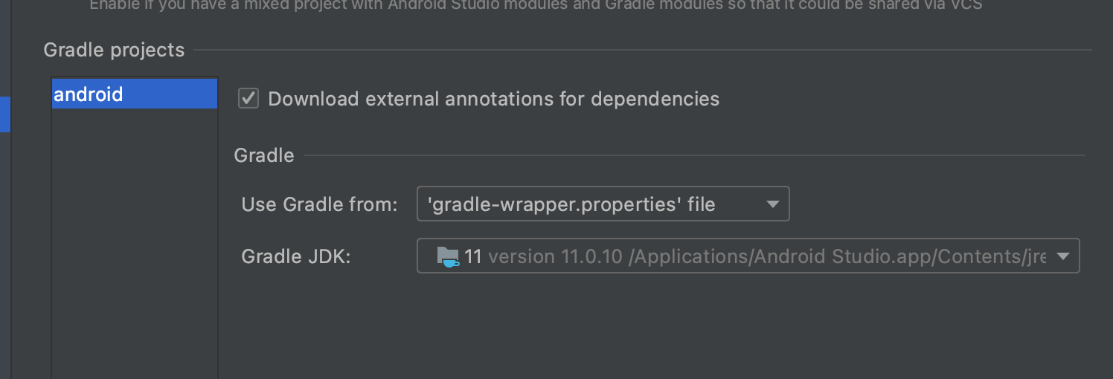Image resolution: width=1113 pixels, height=379 pixels.
Task: Click the separator line beside Gradle projects heading
Action: click(640, 51)
